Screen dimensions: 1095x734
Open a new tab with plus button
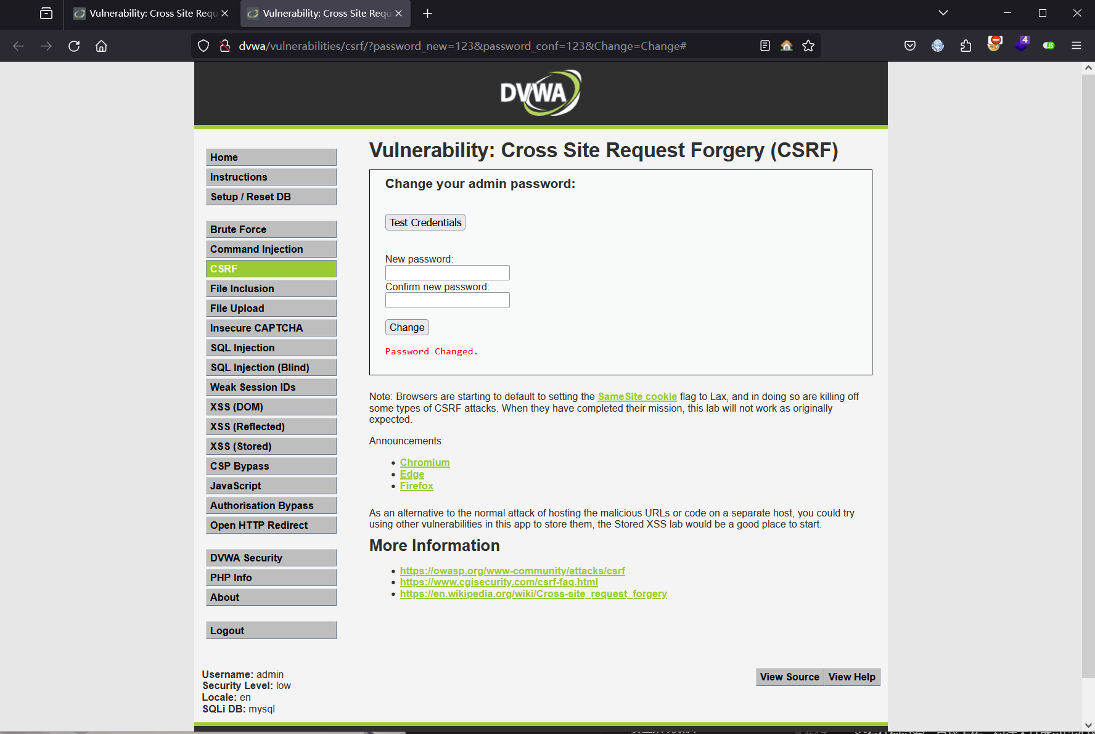pos(427,14)
